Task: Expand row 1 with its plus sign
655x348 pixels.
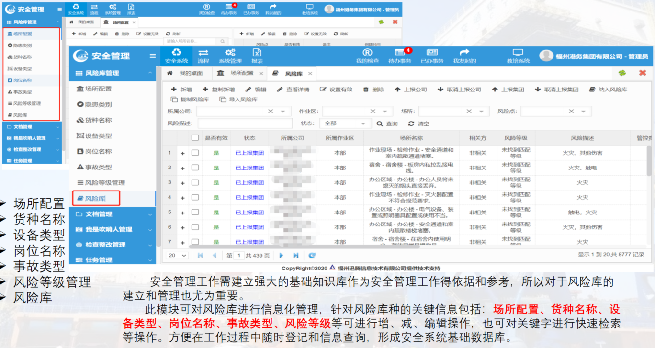Action: 182,153
